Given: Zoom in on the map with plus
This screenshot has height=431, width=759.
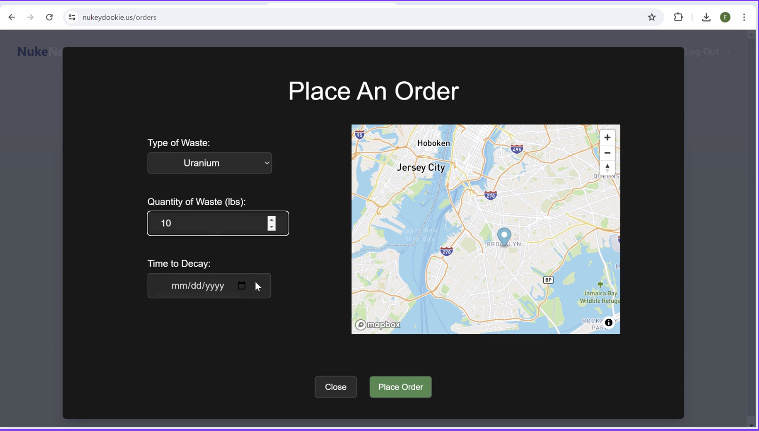Looking at the screenshot, I should 607,138.
